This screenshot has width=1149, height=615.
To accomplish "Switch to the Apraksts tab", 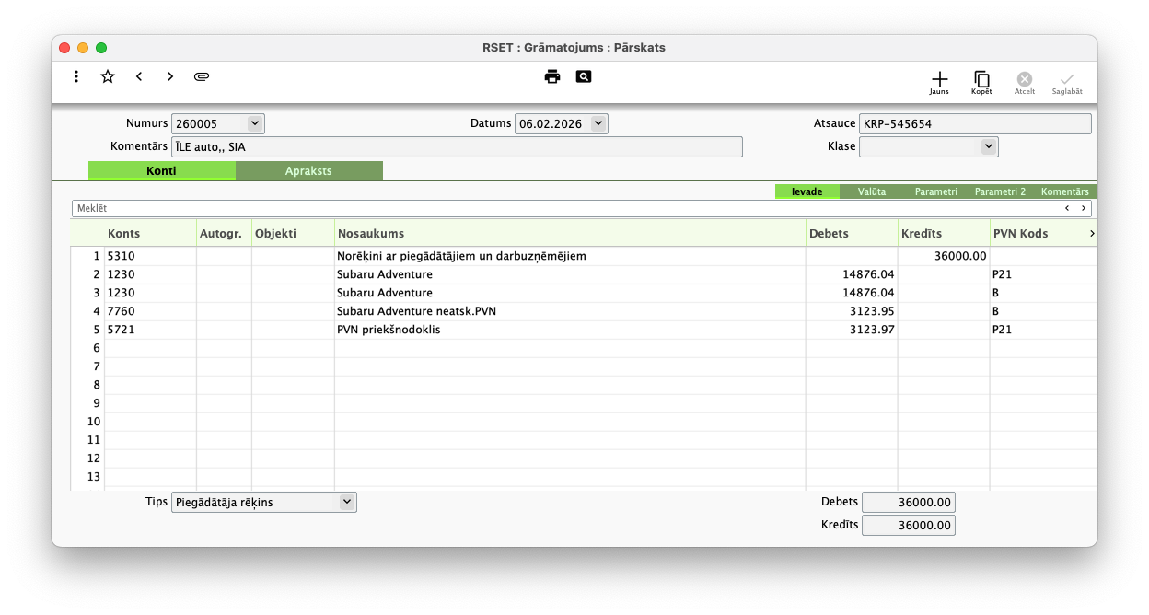I will click(308, 171).
